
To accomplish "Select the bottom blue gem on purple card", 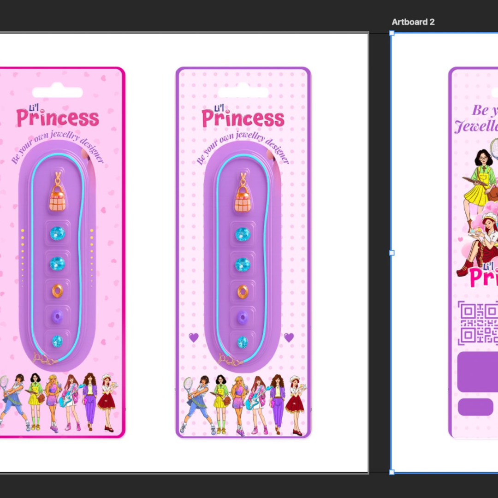I will [243, 342].
